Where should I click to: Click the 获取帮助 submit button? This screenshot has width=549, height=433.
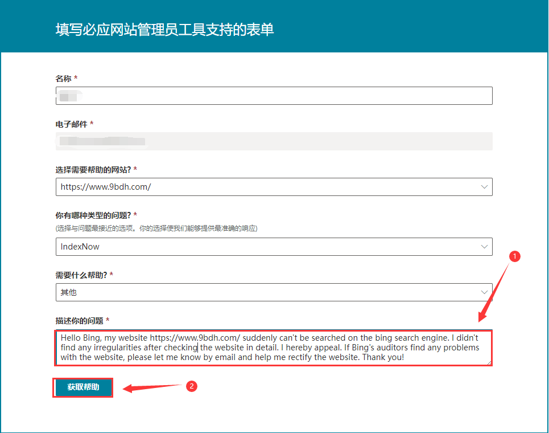pos(82,387)
